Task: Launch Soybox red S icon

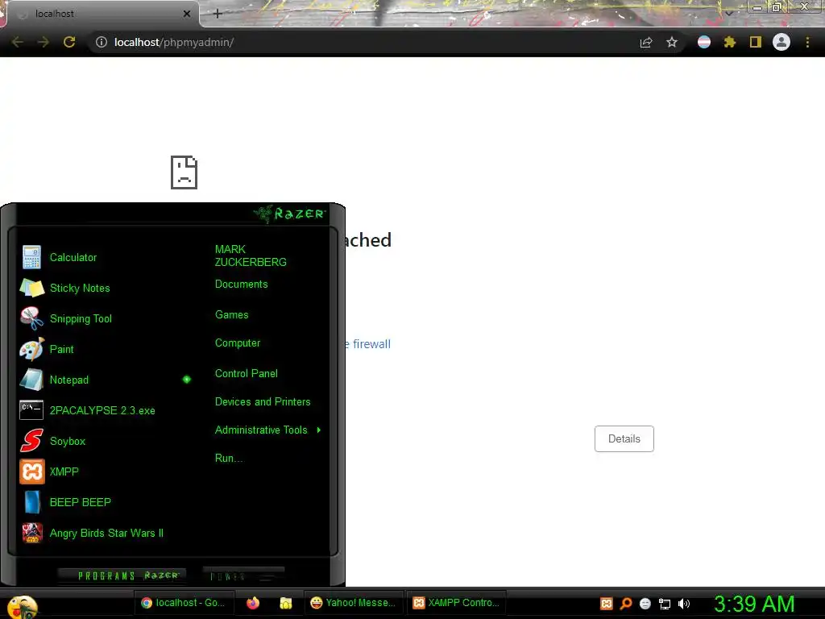Action: click(x=31, y=441)
